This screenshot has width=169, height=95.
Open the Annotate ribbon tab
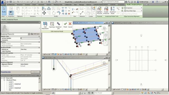[x=41, y=5]
